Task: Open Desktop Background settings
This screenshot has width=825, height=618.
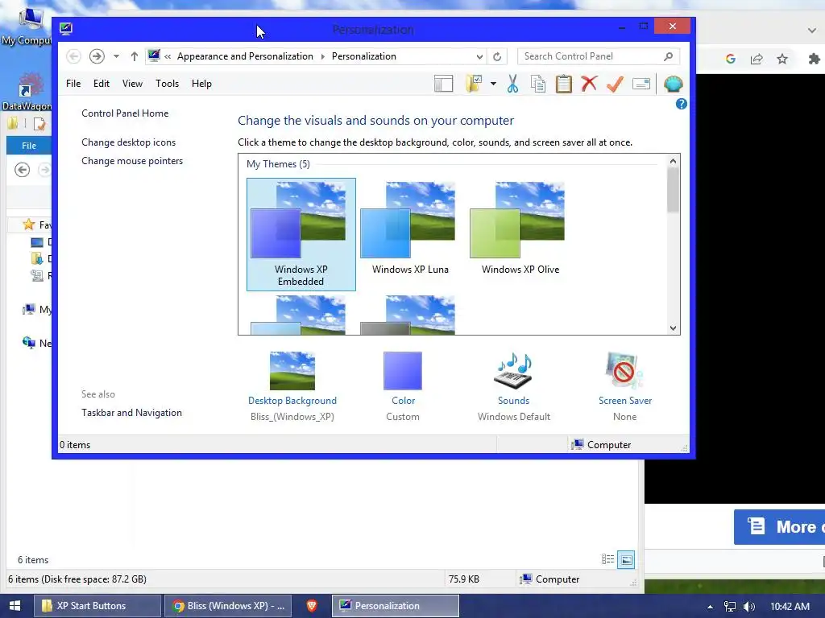Action: point(292,386)
